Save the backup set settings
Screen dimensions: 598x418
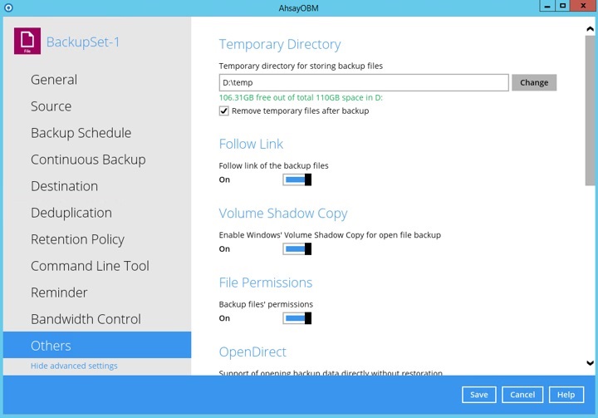point(478,395)
